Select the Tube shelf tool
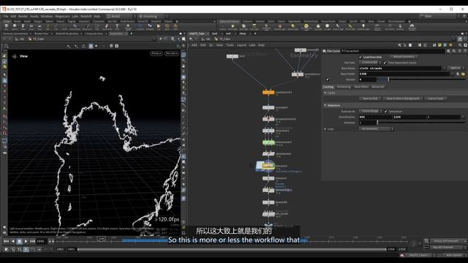The height and width of the screenshot is (263, 468). point(23,27)
